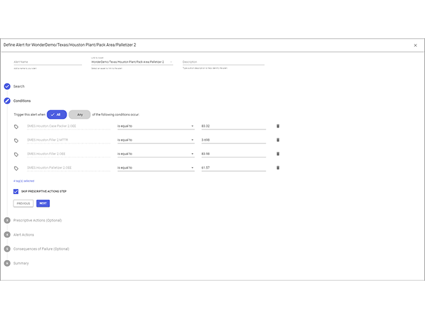Screen dimensions: 425x319
Task: Click the Next button
Action: pyautogui.click(x=43, y=203)
